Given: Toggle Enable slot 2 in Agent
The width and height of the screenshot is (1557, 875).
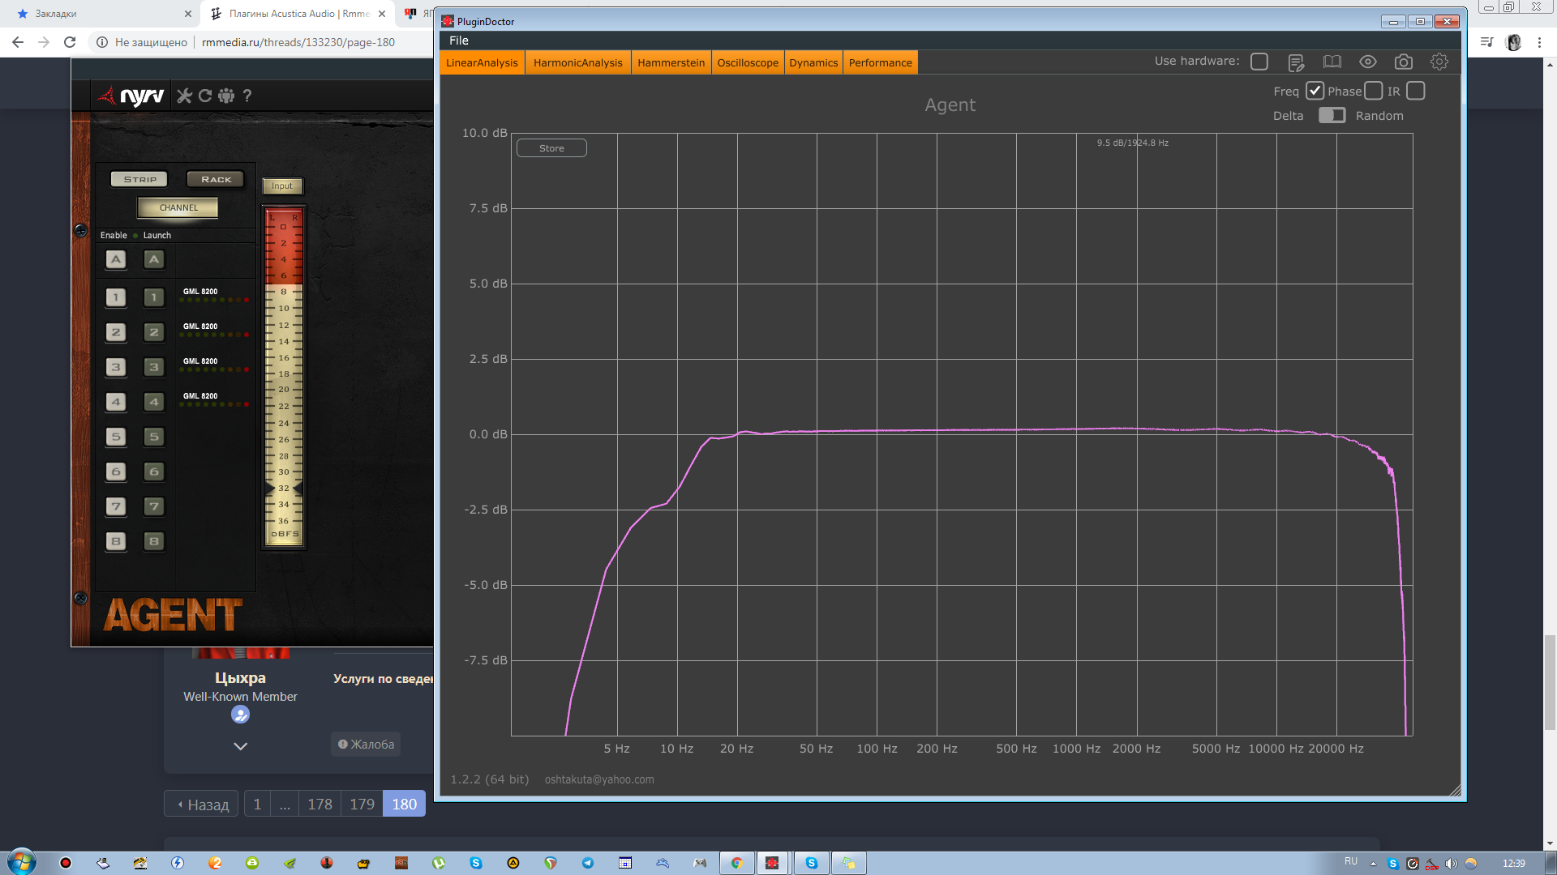Looking at the screenshot, I should 116,332.
